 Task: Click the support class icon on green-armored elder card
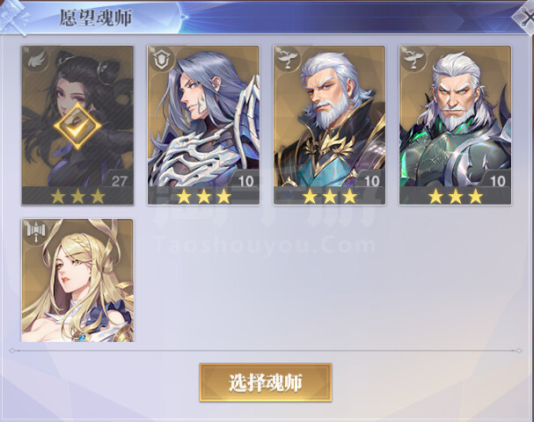[413, 59]
